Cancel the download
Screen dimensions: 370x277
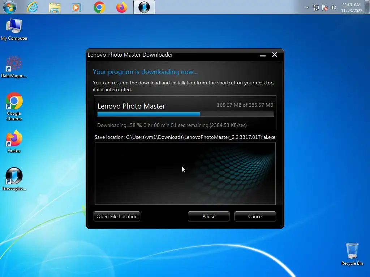255,216
